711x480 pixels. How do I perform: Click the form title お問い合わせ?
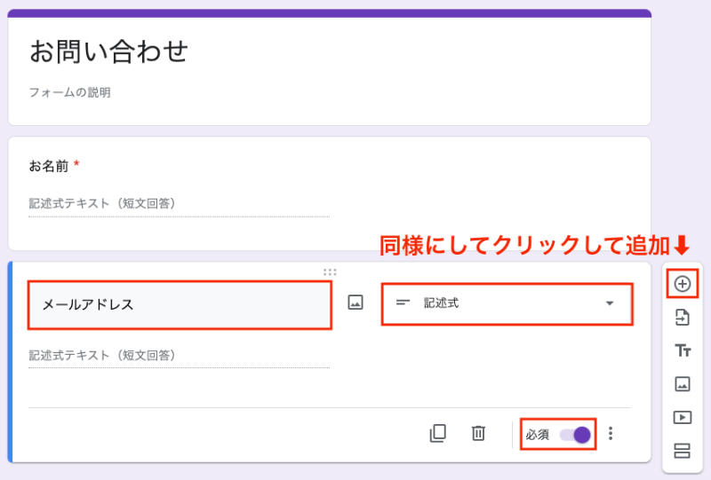[x=108, y=51]
